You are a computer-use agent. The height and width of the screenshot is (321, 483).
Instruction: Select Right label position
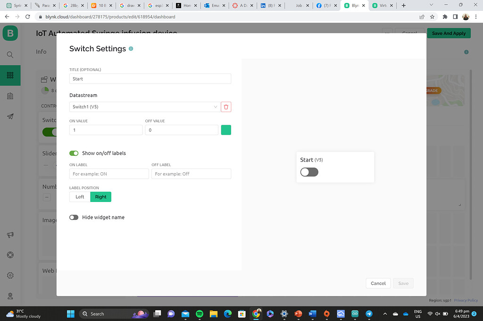pos(101,197)
